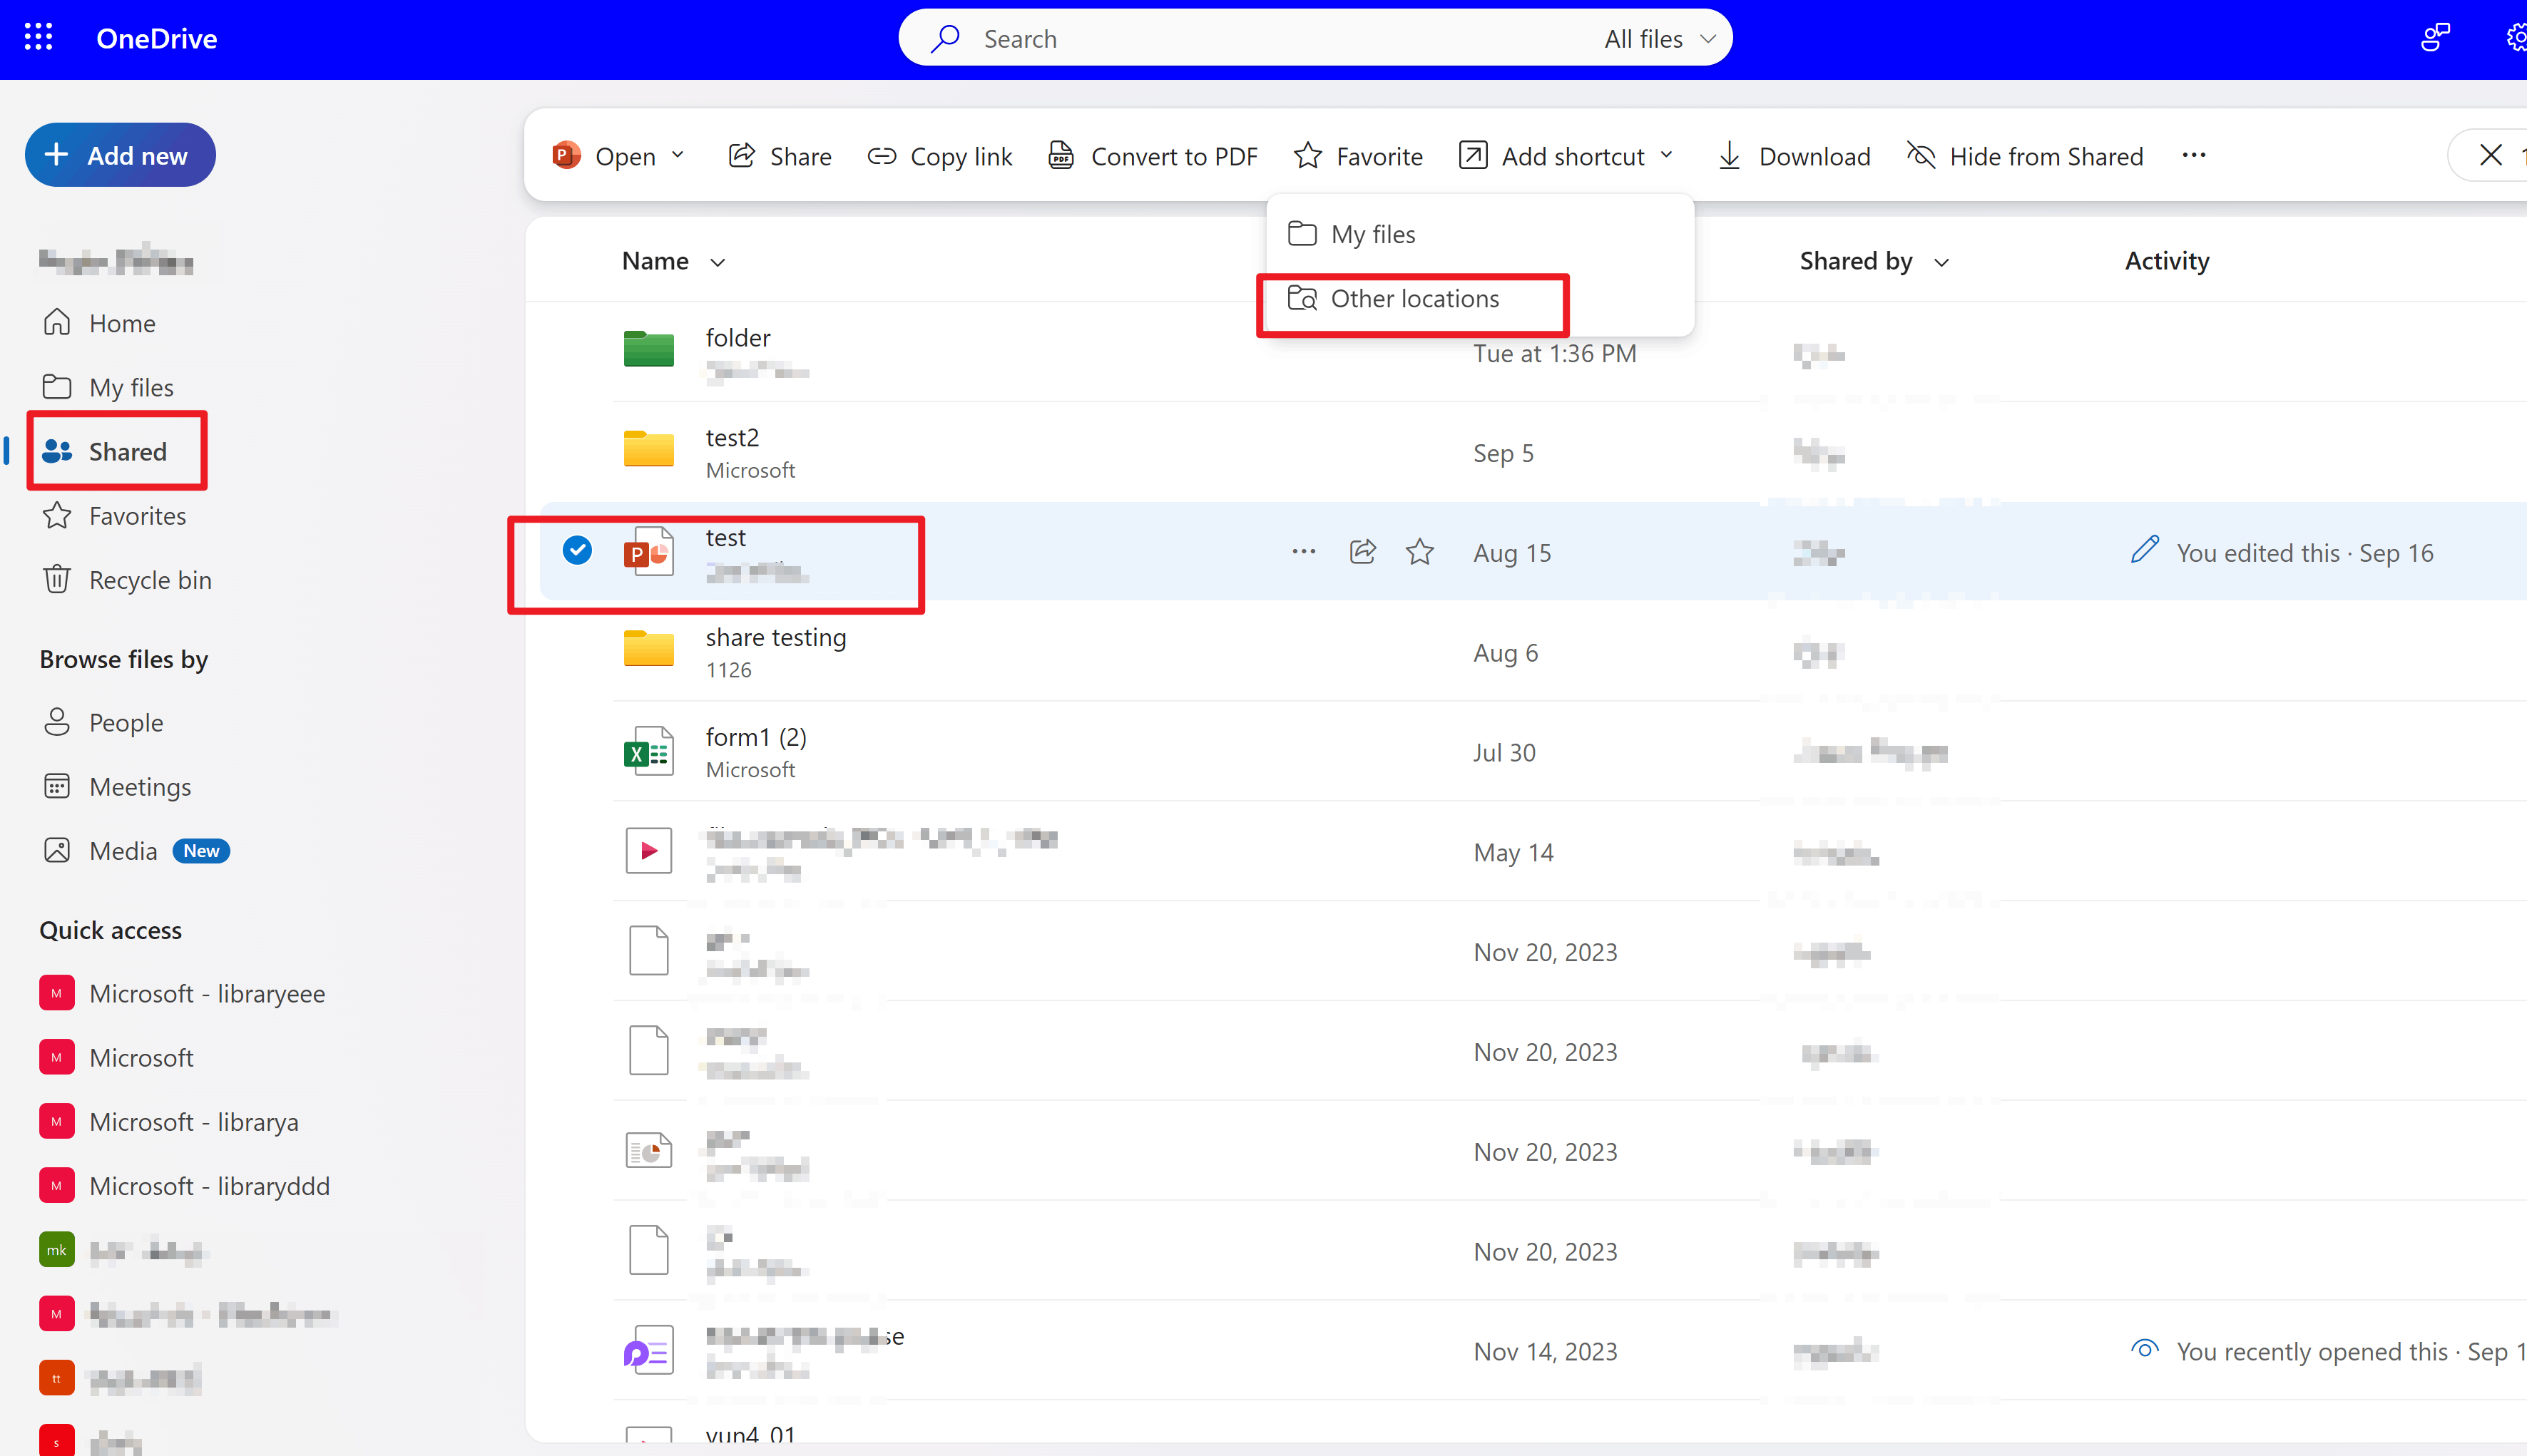Select My files in the shortcut menu

point(1480,234)
